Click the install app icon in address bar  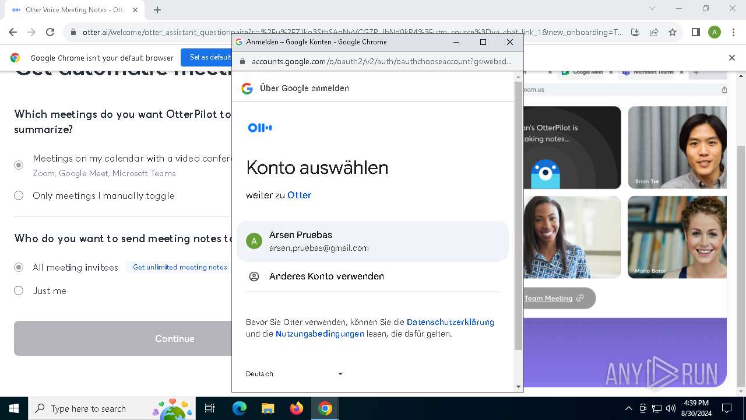[635, 32]
